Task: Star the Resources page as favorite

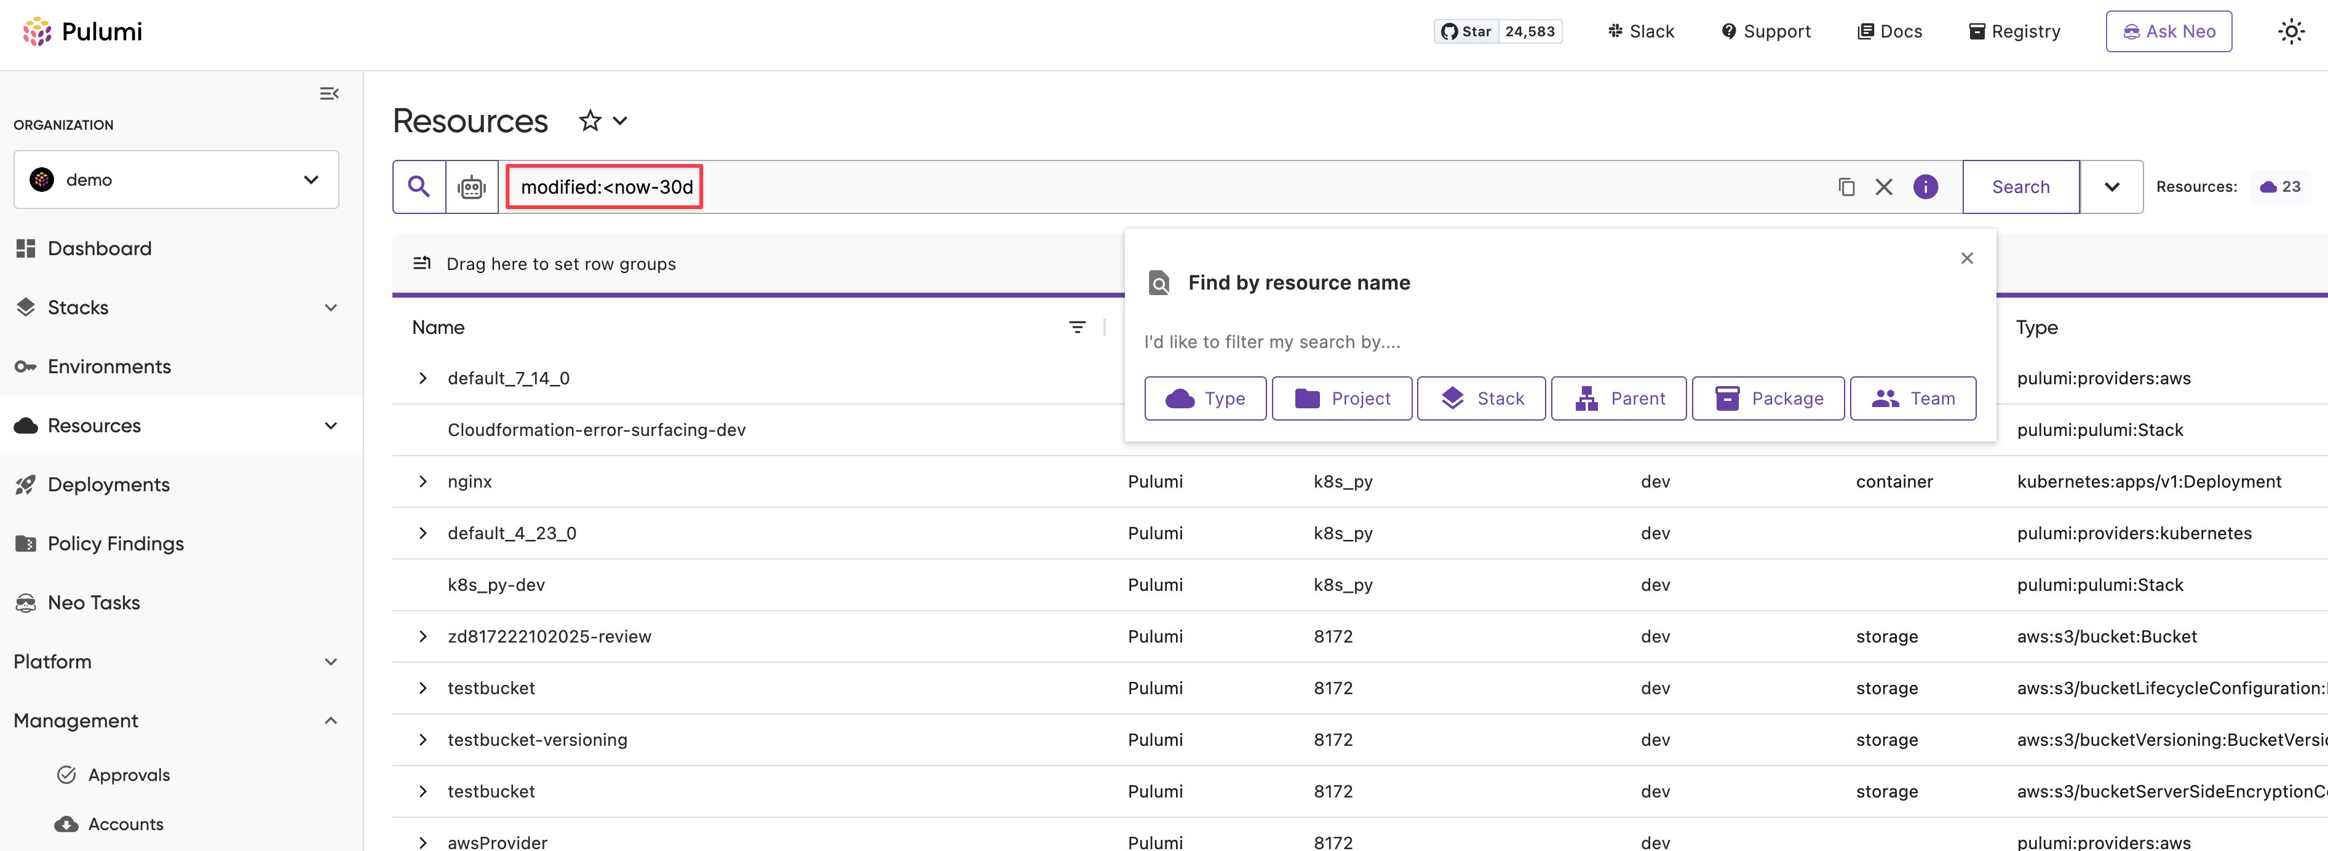Action: tap(590, 121)
